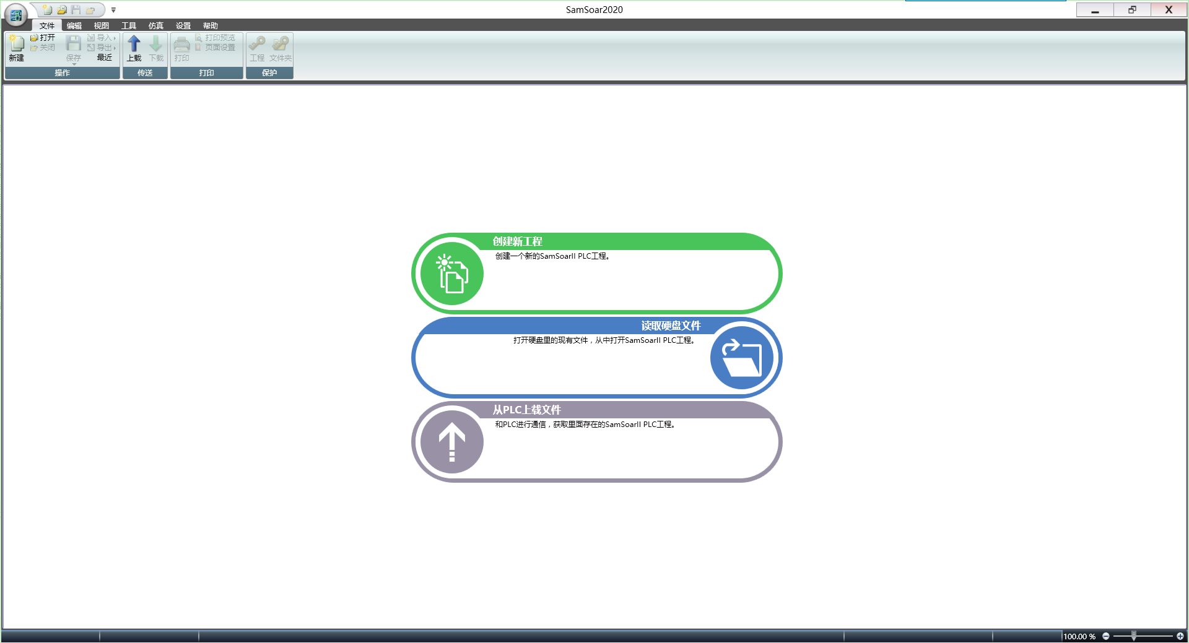
Task: Open the 帮助 ribbon tab
Action: (x=211, y=25)
